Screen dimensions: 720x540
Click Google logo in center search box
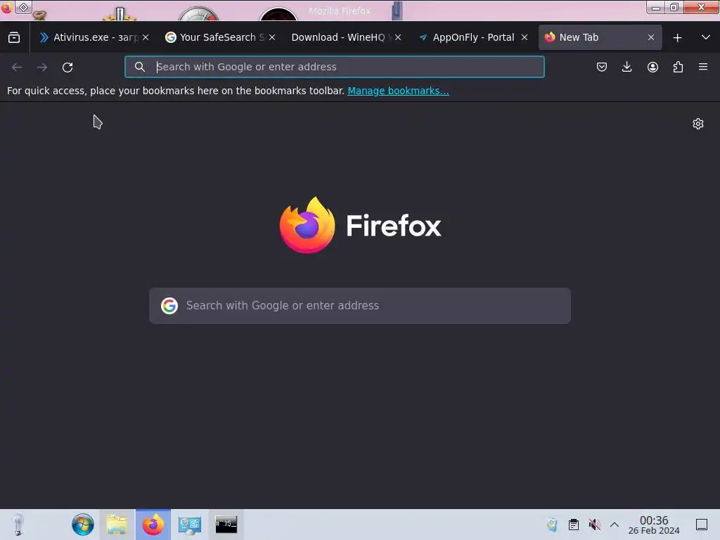(x=169, y=306)
